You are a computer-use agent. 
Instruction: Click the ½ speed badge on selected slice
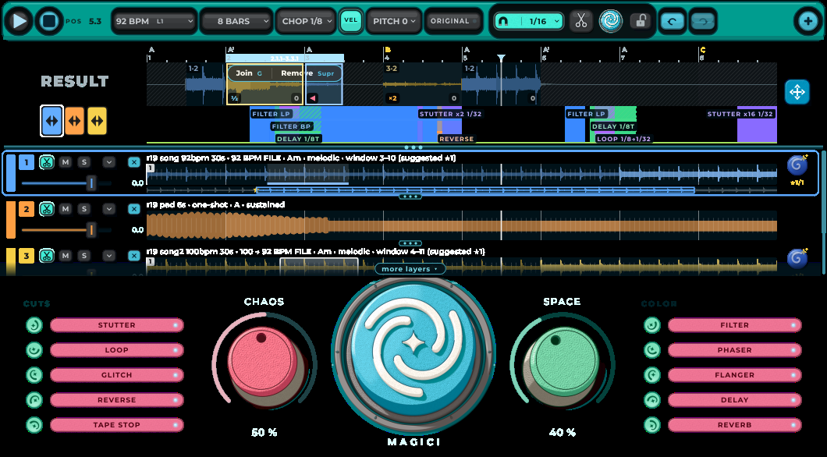(234, 98)
